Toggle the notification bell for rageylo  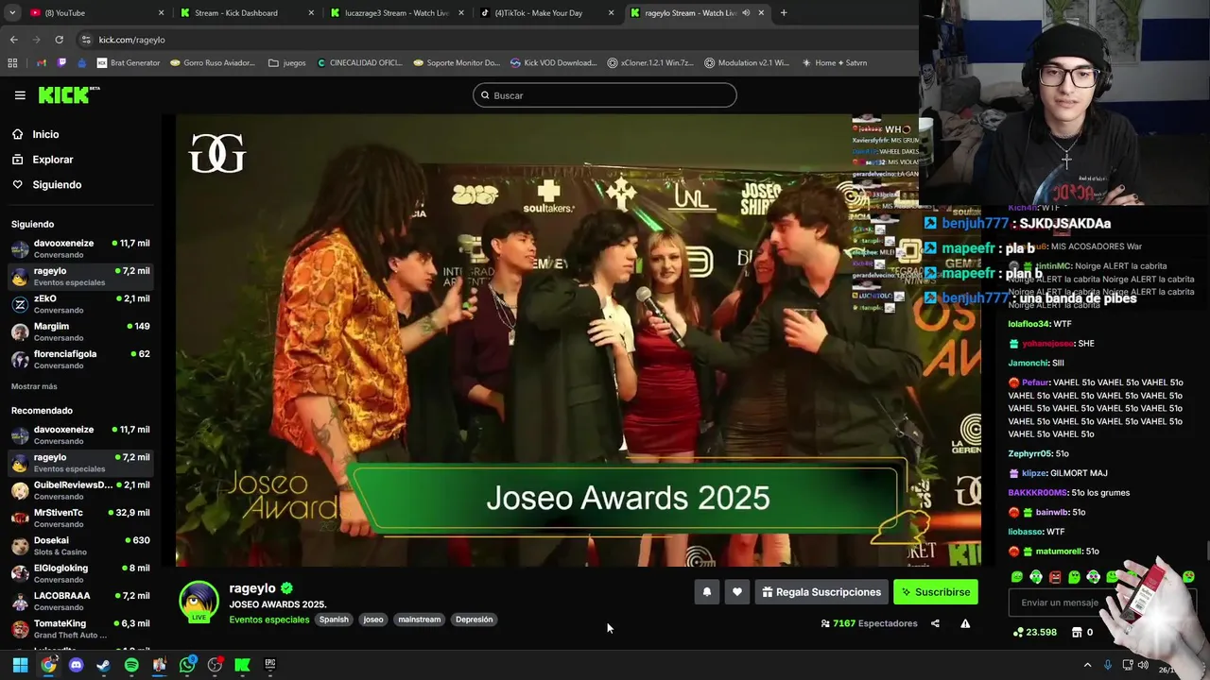[x=706, y=592]
